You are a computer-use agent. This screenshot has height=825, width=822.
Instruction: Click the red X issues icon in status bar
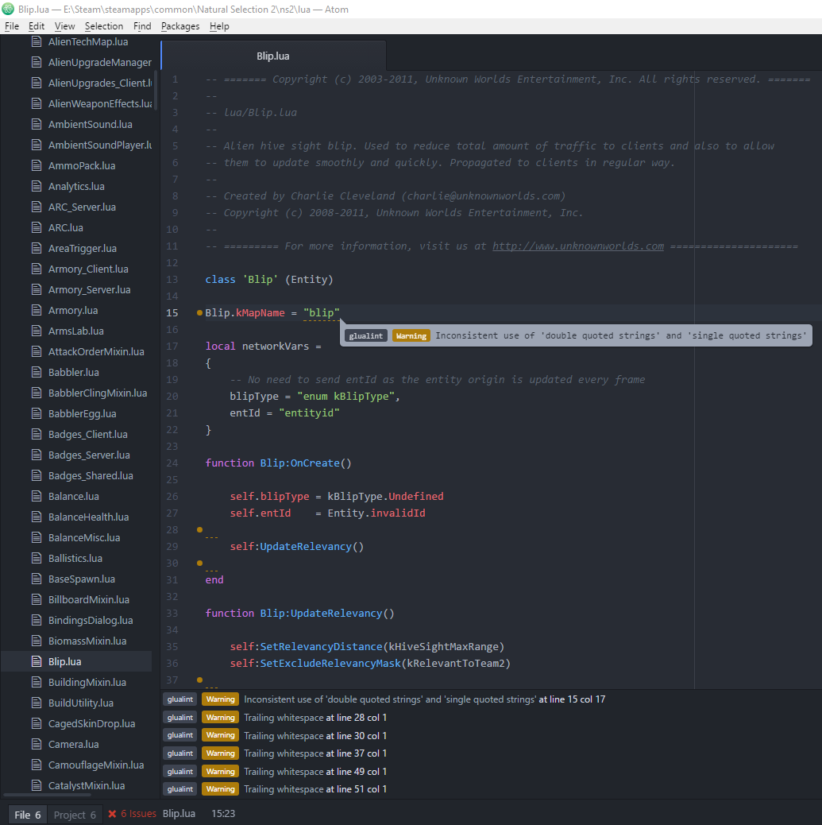[112, 814]
